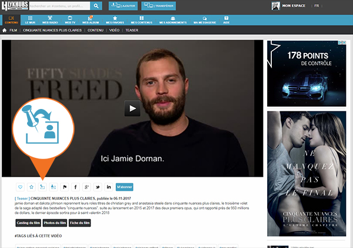Click Contenu breadcrumb link
Image resolution: width=353 pixels, height=248 pixels.
(95, 30)
